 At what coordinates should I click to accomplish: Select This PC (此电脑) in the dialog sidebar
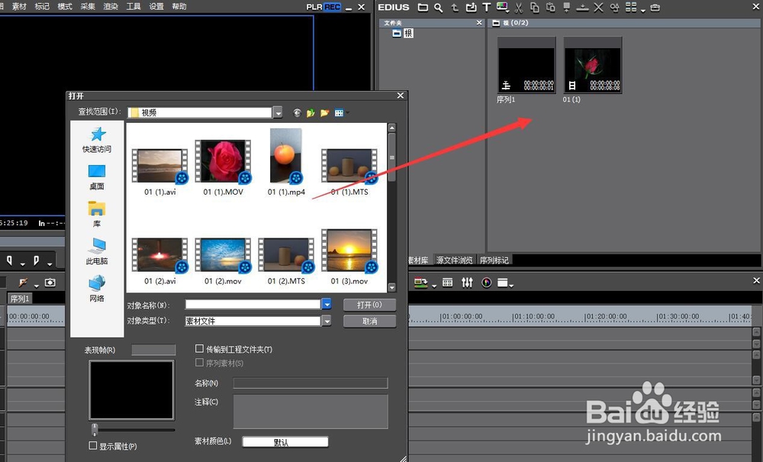(x=97, y=251)
